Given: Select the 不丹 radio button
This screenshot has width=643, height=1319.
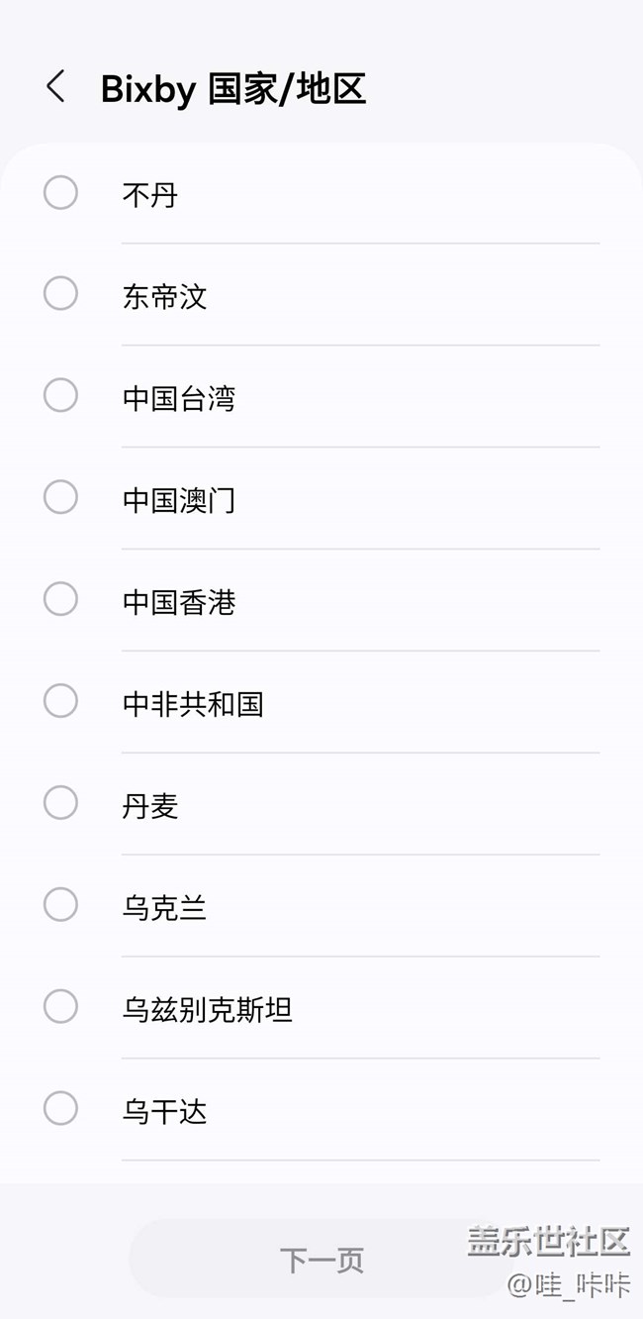Looking at the screenshot, I should (60, 192).
